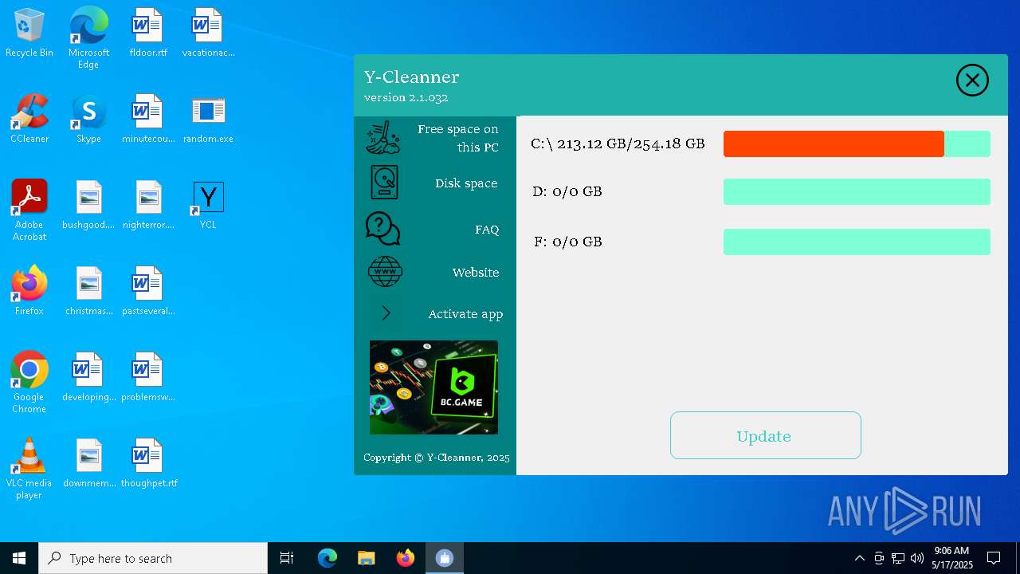Open the notification center icon

(x=994, y=558)
